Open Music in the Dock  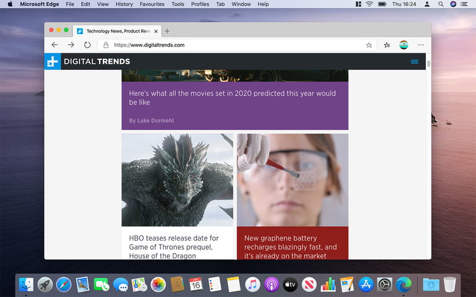pos(253,285)
